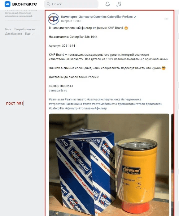Viewport: 179px width, 216px height.
Task: Select the #запчасти hashtag
Action: (x=56, y=99)
